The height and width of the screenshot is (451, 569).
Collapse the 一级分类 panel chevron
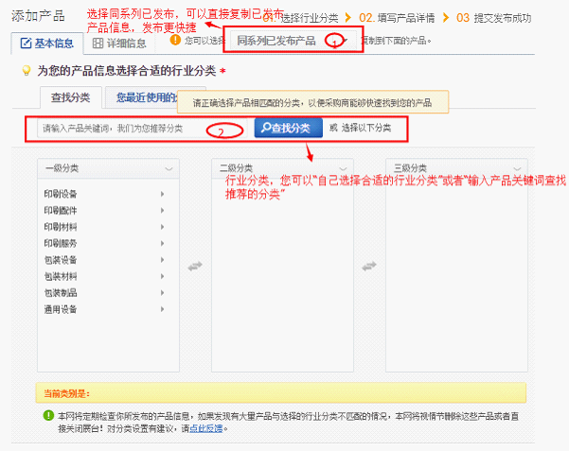pyautogui.click(x=169, y=168)
